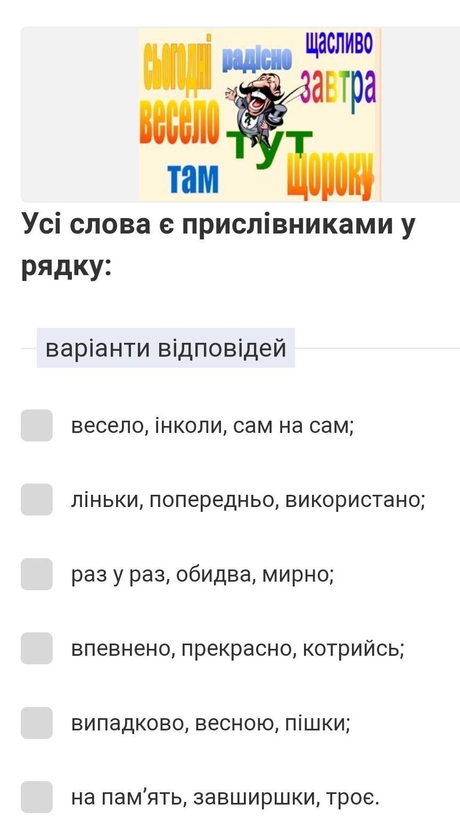Click the blue word 'там' in picture
The image size is (460, 836).
192,178
